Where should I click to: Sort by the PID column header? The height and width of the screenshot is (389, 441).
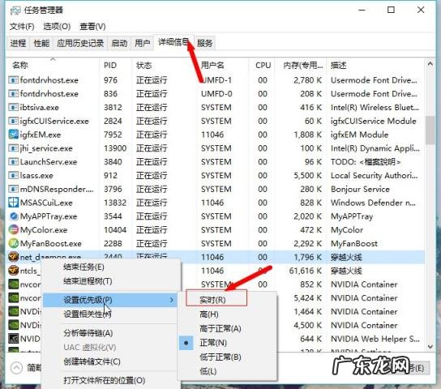click(110, 65)
